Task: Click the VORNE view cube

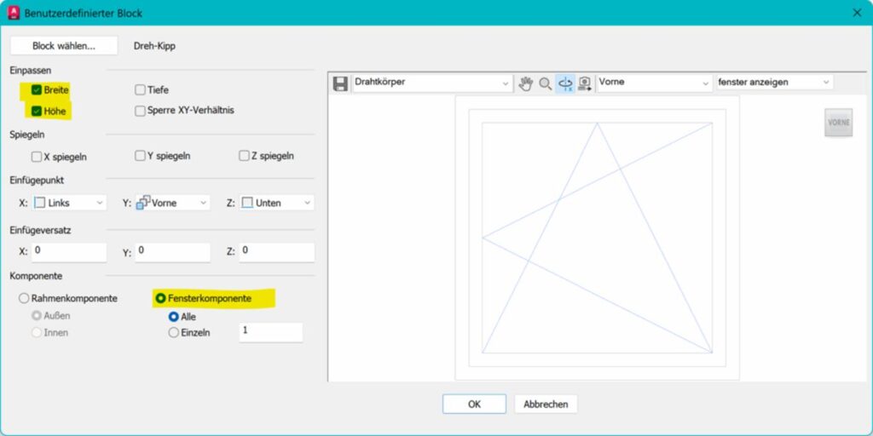Action: coord(839,123)
